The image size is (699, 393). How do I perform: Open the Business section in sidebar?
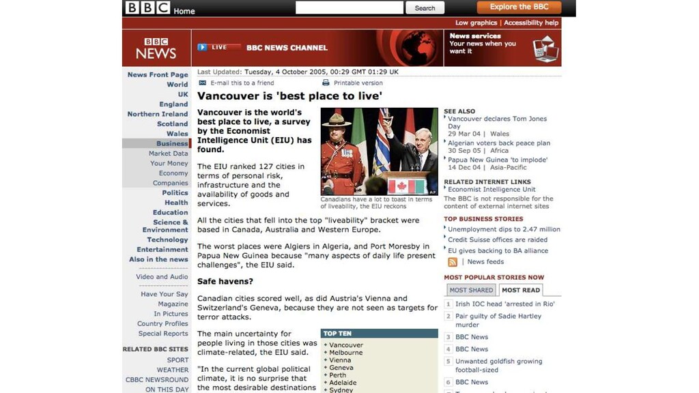[x=172, y=143]
